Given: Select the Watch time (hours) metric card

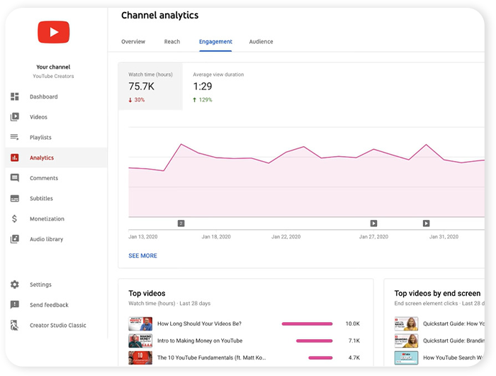Looking at the screenshot, I should 150,87.
